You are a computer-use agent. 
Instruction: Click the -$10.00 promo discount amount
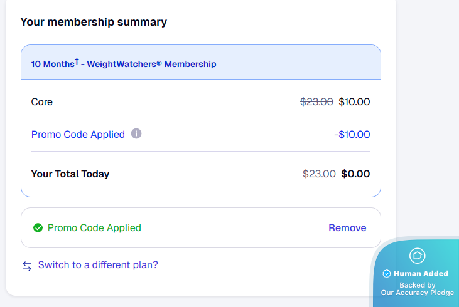coord(352,135)
